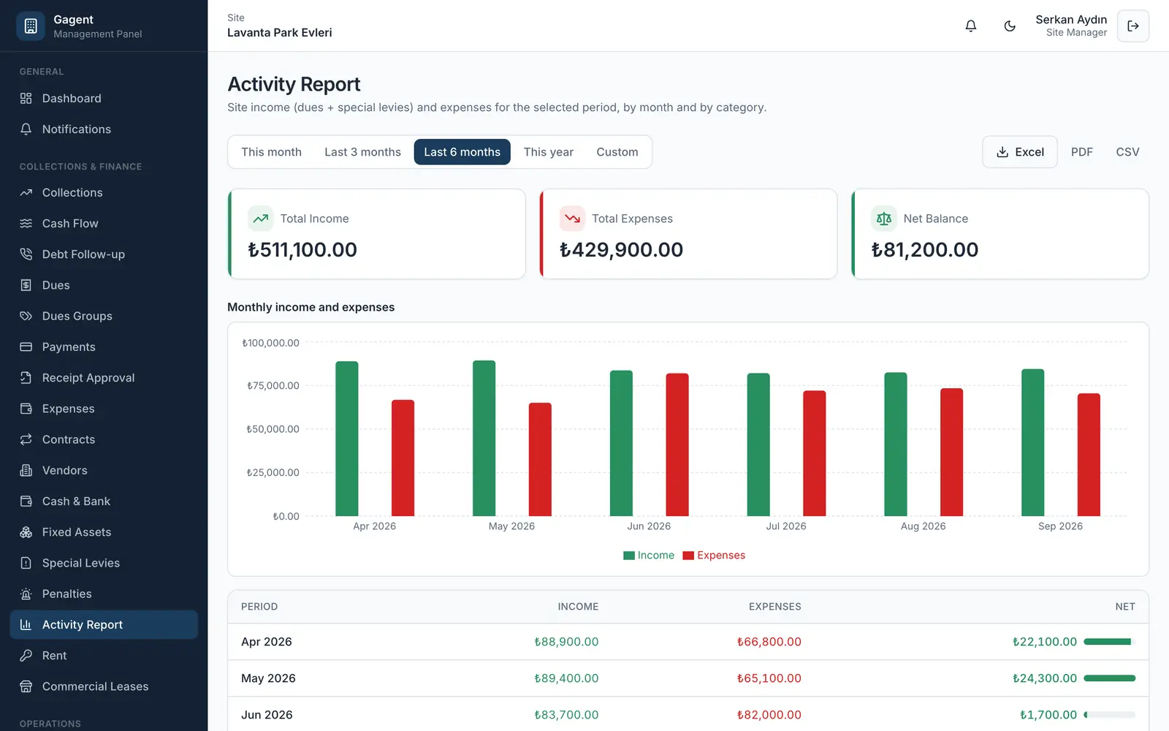The width and height of the screenshot is (1169, 731).
Task: Open Notifications in the sidebar
Action: tap(104, 129)
